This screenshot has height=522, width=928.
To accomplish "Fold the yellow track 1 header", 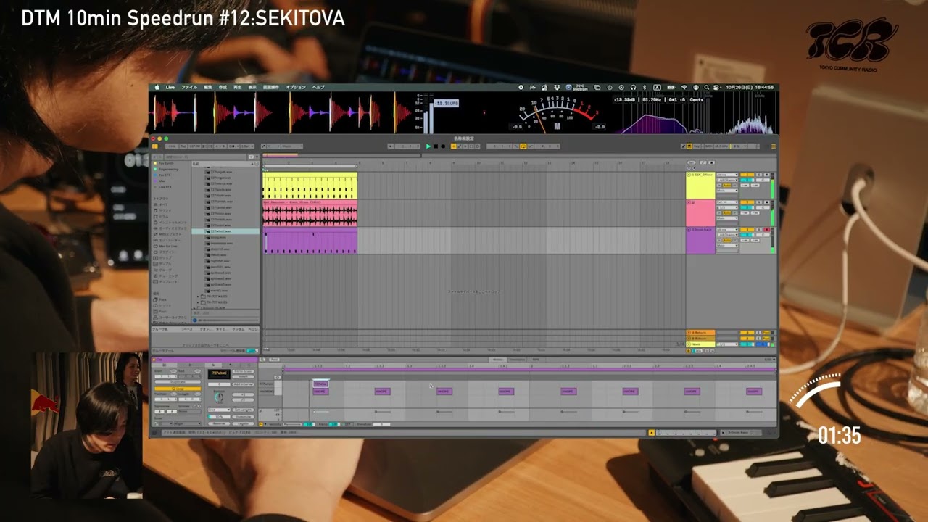I will tap(689, 175).
